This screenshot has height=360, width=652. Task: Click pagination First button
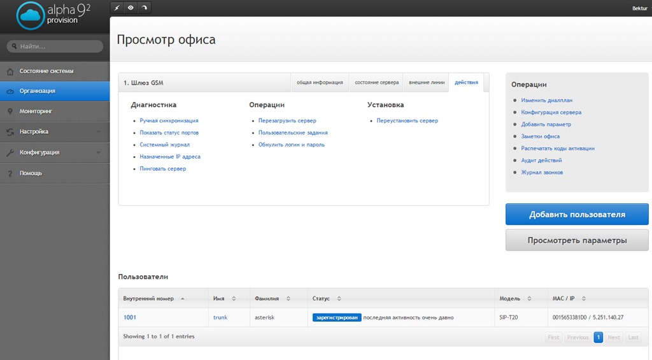tap(553, 337)
